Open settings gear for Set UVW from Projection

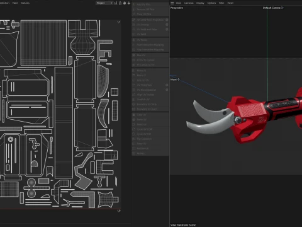[x=167, y=20]
